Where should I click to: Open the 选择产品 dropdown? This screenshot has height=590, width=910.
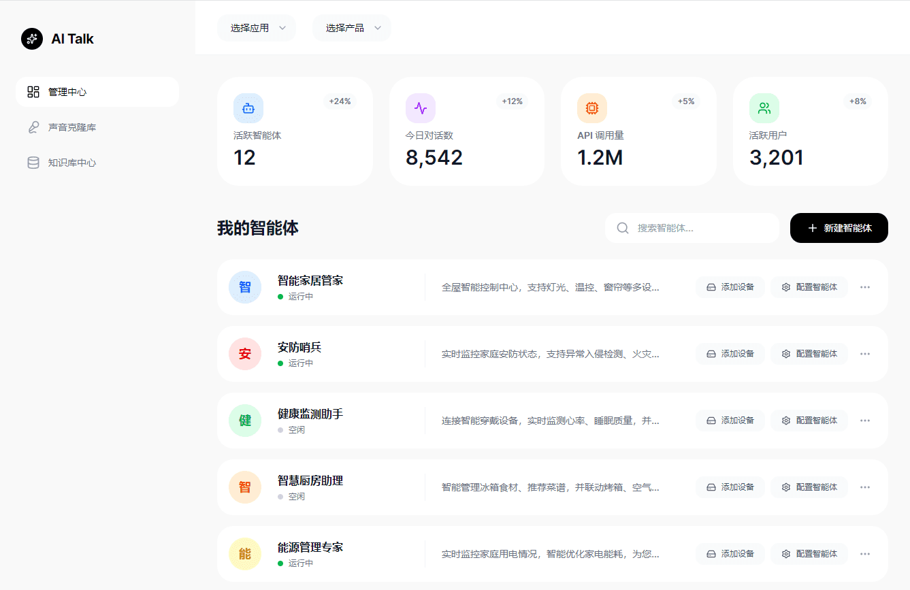tap(351, 28)
